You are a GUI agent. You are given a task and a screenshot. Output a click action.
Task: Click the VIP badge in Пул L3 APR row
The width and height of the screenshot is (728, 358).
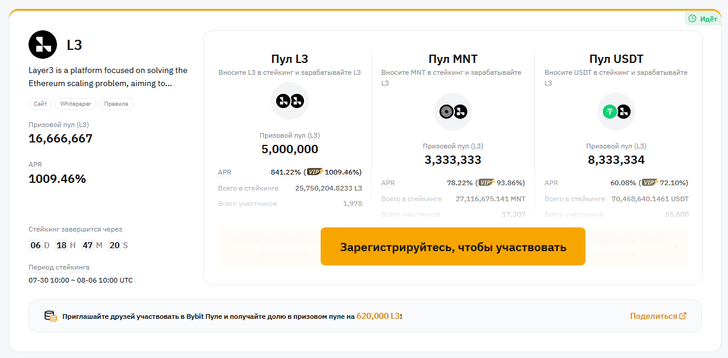315,172
